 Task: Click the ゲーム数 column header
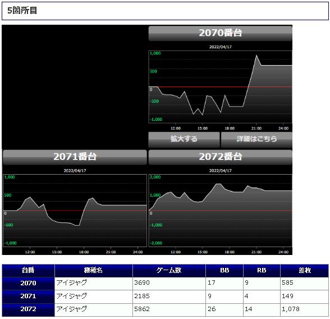[x=169, y=271]
